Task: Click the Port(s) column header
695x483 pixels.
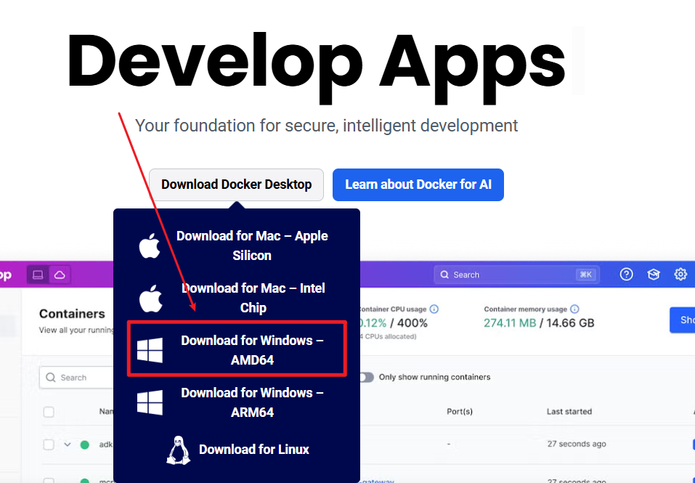Action: click(x=460, y=412)
